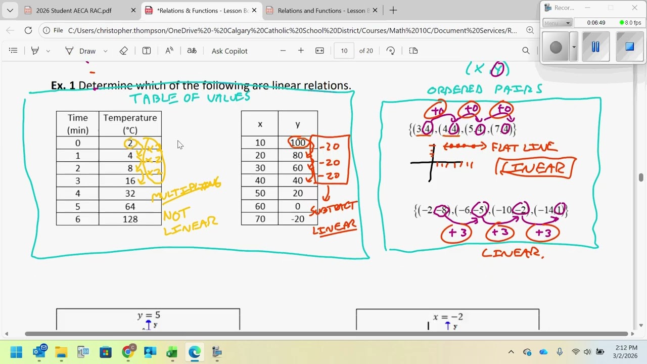The width and height of the screenshot is (647, 364).
Task: Click the x = −2 graph label
Action: click(448, 317)
